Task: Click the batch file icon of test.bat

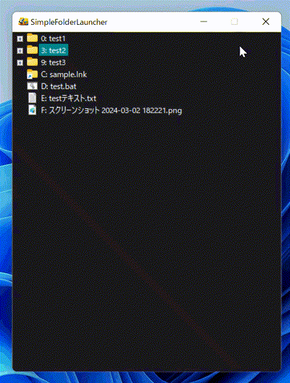Action: point(32,86)
